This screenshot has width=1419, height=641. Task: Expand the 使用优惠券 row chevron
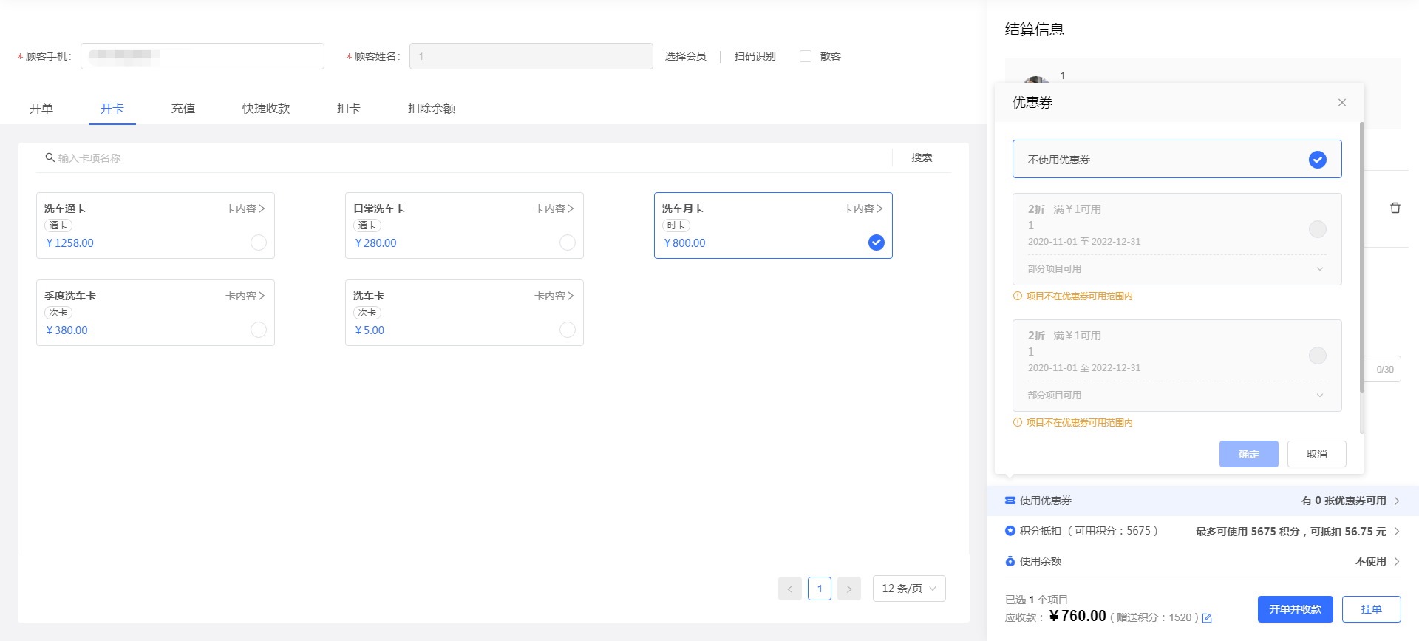(x=1397, y=501)
